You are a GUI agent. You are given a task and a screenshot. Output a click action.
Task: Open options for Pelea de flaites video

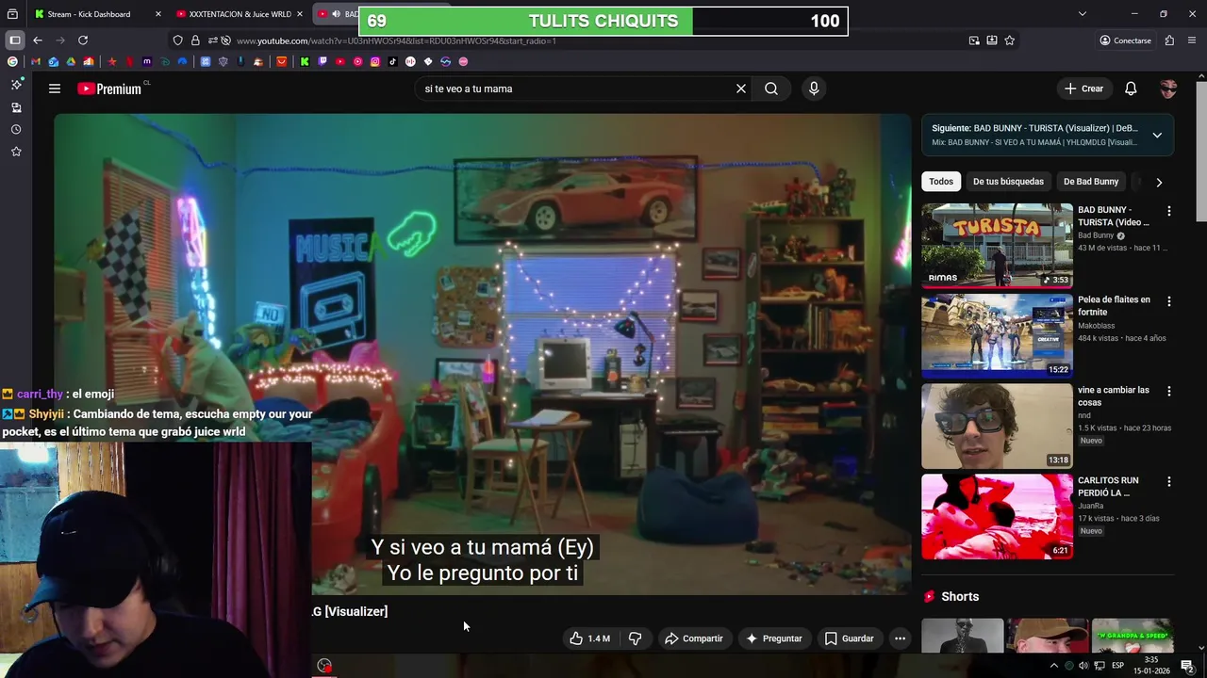coord(1169,301)
